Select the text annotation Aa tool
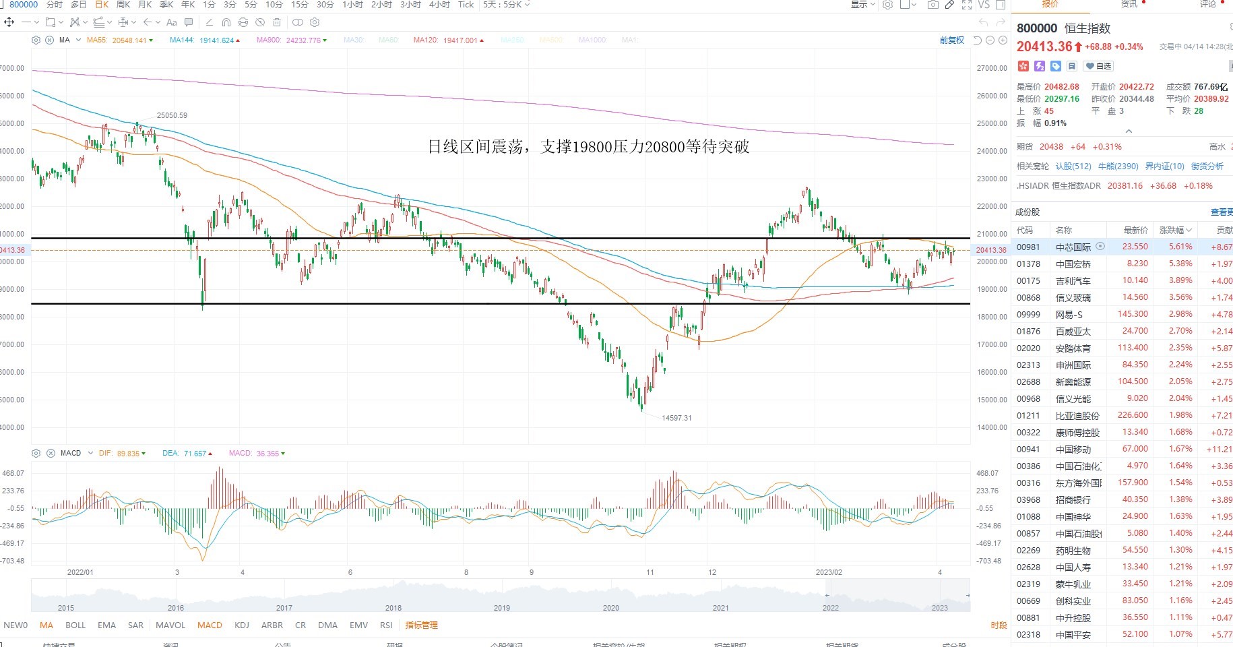This screenshot has height=647, width=1233. tap(171, 22)
